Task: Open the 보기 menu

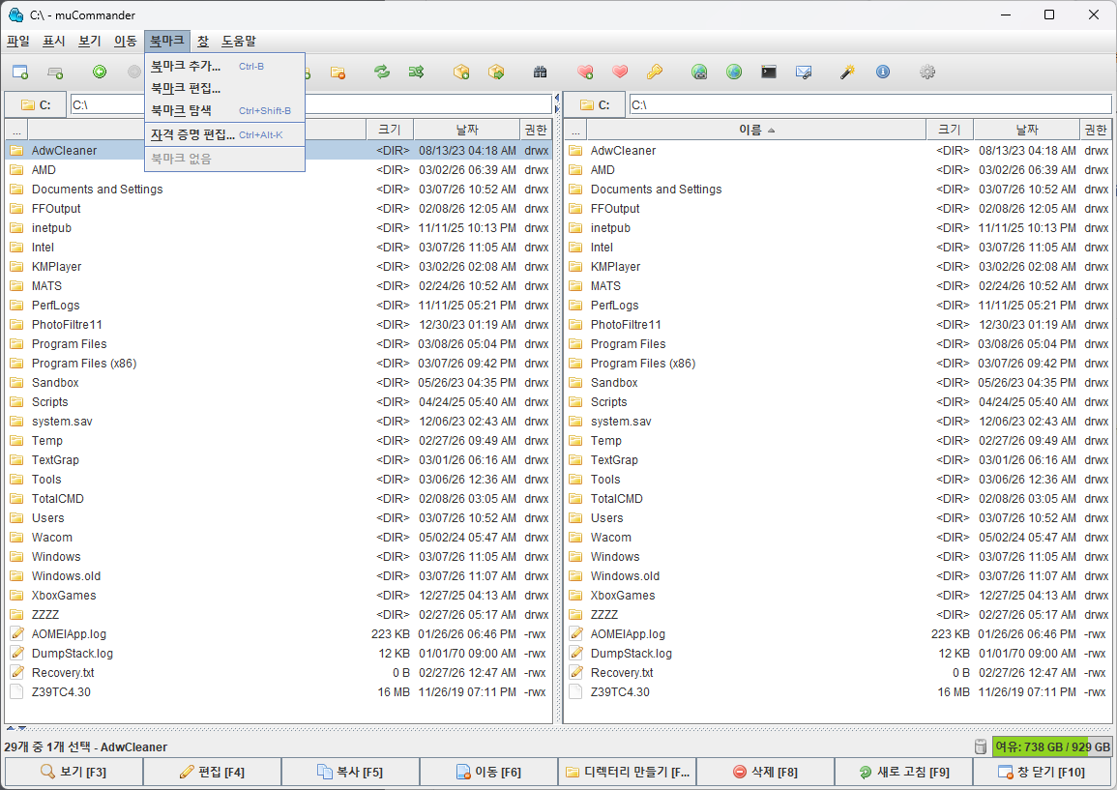Action: [x=90, y=42]
